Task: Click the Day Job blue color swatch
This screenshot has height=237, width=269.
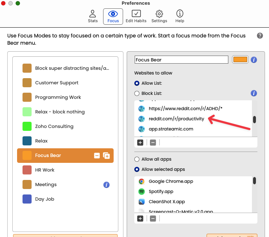Action: (27, 199)
